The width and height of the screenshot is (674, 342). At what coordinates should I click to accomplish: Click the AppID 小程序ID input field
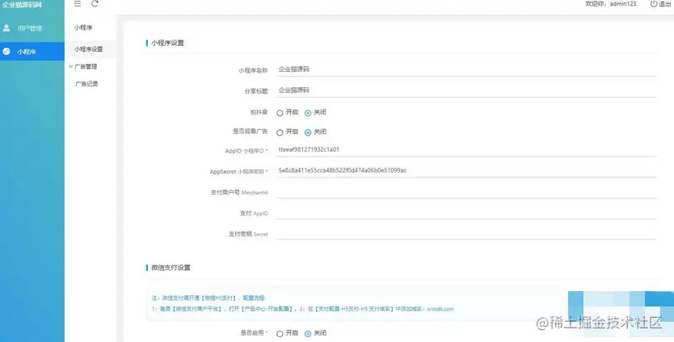pyautogui.click(x=466, y=150)
